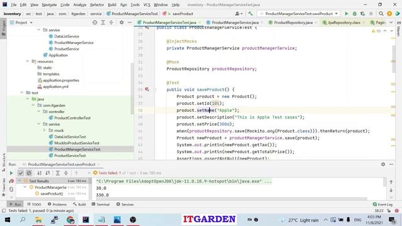Open File Explorer from taskbar

(x=38, y=220)
